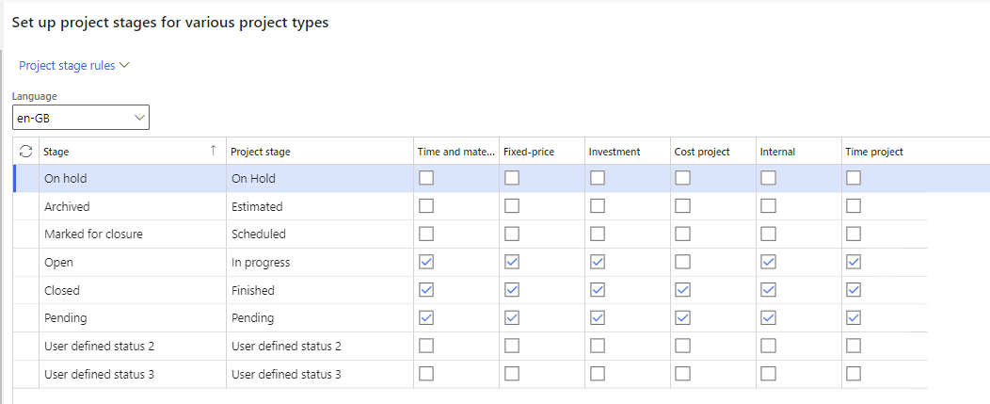Untick Fixed-price for Pending row
This screenshot has width=990, height=404.
pos(512,318)
